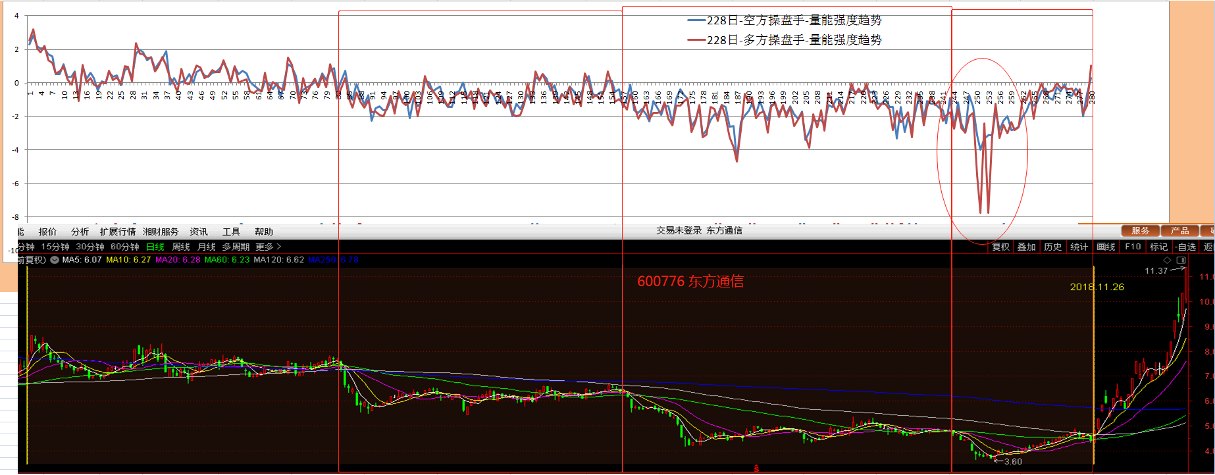1215x475 pixels.
Task: Select the 周线 weekly chart tab
Action: tap(181, 247)
